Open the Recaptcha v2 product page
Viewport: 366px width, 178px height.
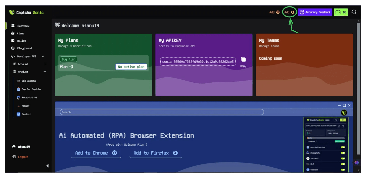(30, 97)
